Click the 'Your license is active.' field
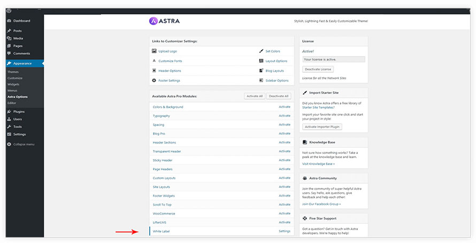The width and height of the screenshot is (476, 243). point(334,59)
